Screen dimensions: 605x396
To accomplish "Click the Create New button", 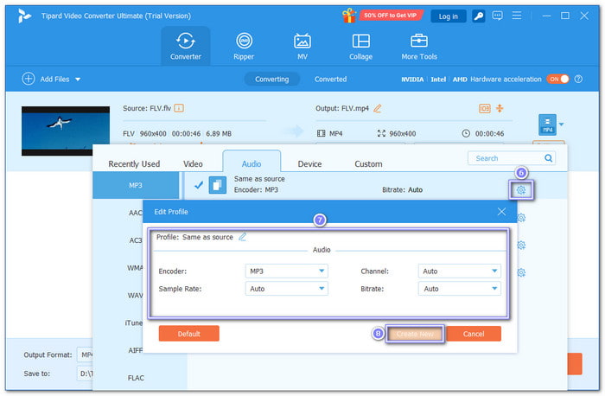I will click(415, 334).
